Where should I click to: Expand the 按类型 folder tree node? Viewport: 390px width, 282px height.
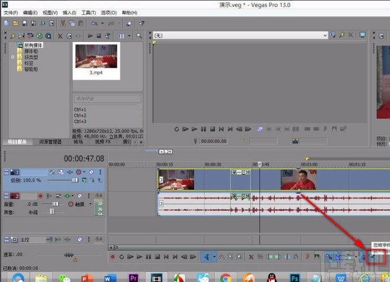[x=12, y=57]
